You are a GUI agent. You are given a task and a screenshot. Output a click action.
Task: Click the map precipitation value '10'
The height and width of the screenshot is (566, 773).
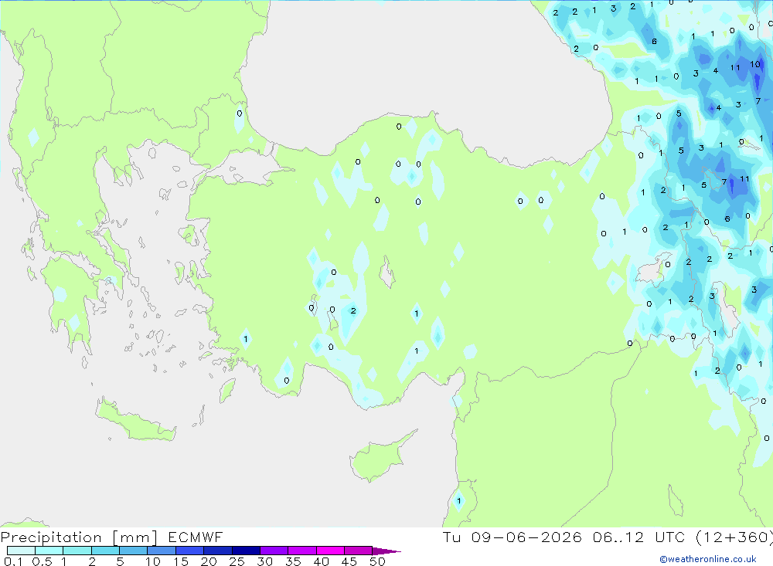coord(755,64)
